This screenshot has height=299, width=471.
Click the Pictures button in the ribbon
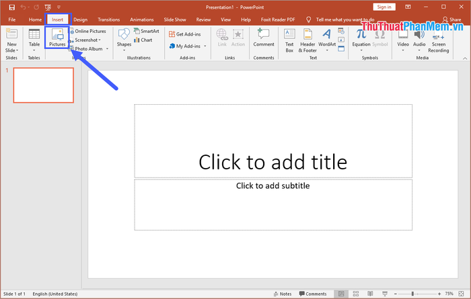coord(57,37)
